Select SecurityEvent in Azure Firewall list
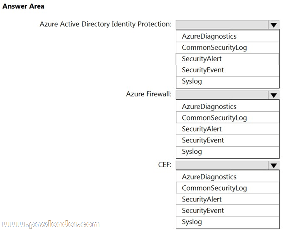 228,140
